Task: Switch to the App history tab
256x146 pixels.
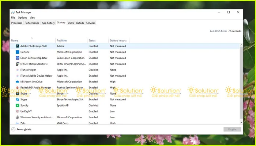Action: click(x=48, y=23)
